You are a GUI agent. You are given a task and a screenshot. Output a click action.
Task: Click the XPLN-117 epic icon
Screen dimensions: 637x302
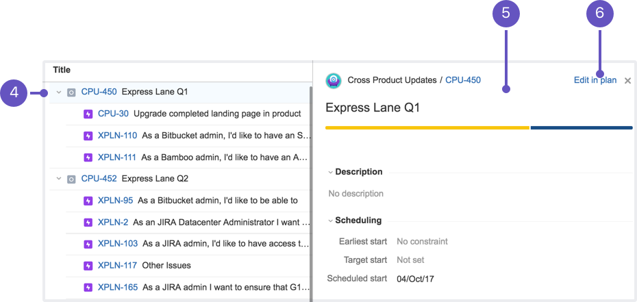[x=88, y=266]
